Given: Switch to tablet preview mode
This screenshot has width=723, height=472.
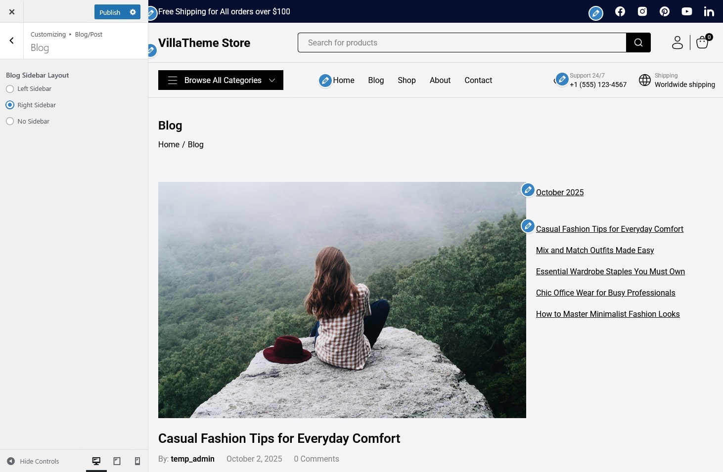Looking at the screenshot, I should [x=117, y=461].
